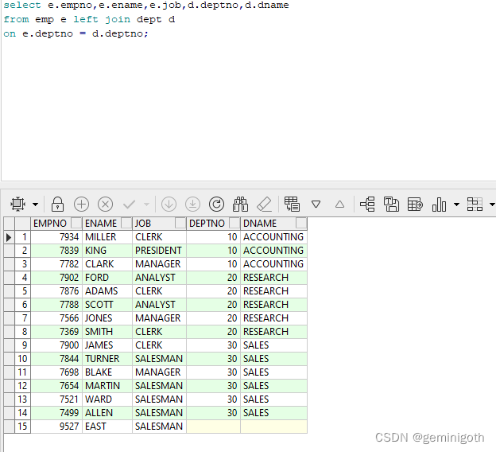Click the cell TURNER

107,359
